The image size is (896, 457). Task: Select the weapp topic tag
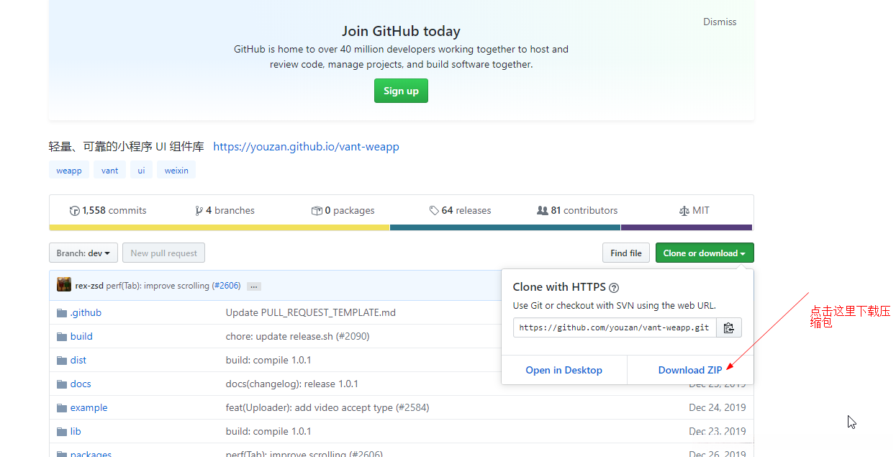pos(69,171)
